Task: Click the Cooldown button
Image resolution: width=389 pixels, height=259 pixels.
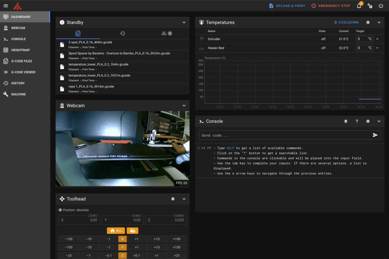Action: point(346,22)
